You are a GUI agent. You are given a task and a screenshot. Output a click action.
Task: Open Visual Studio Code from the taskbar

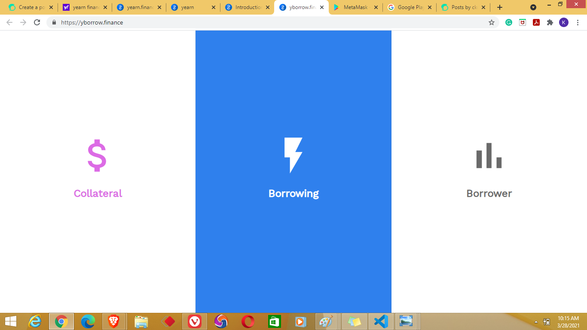[x=381, y=321]
